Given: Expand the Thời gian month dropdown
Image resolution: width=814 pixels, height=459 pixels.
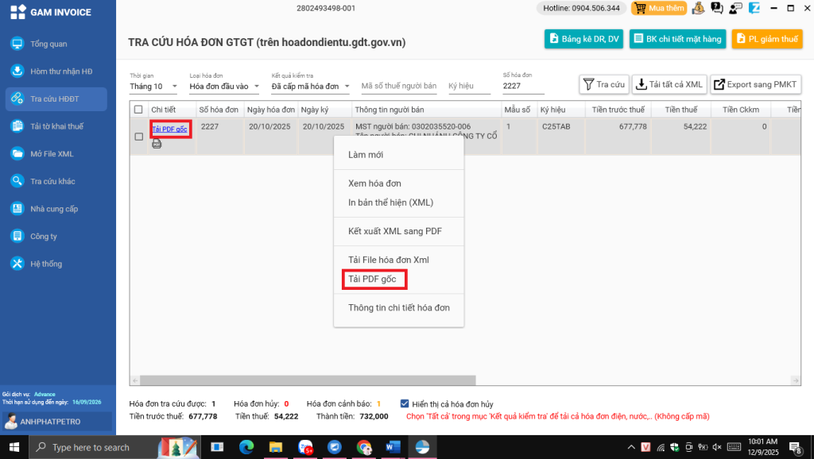Looking at the screenshot, I should [153, 87].
